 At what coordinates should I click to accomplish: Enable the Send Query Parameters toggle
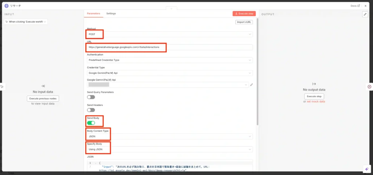[x=91, y=97]
